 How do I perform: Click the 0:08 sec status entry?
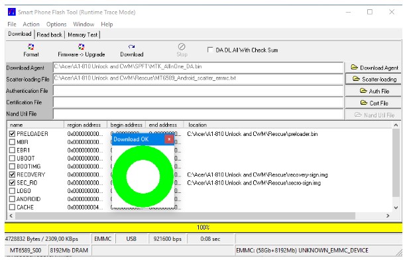click(x=210, y=239)
